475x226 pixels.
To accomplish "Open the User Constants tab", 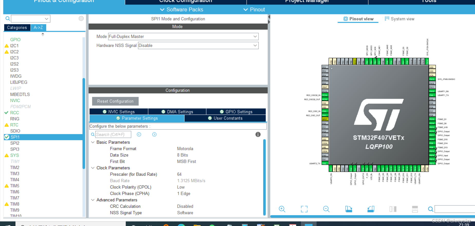I will (x=225, y=118).
